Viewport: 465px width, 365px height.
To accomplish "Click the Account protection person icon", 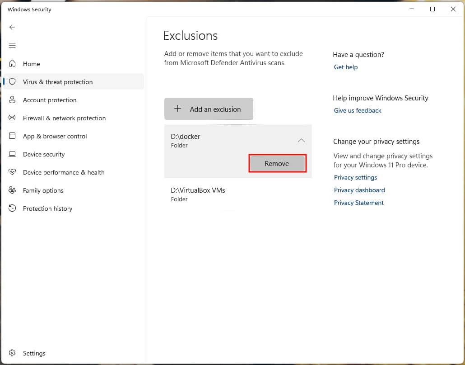I will [12, 100].
